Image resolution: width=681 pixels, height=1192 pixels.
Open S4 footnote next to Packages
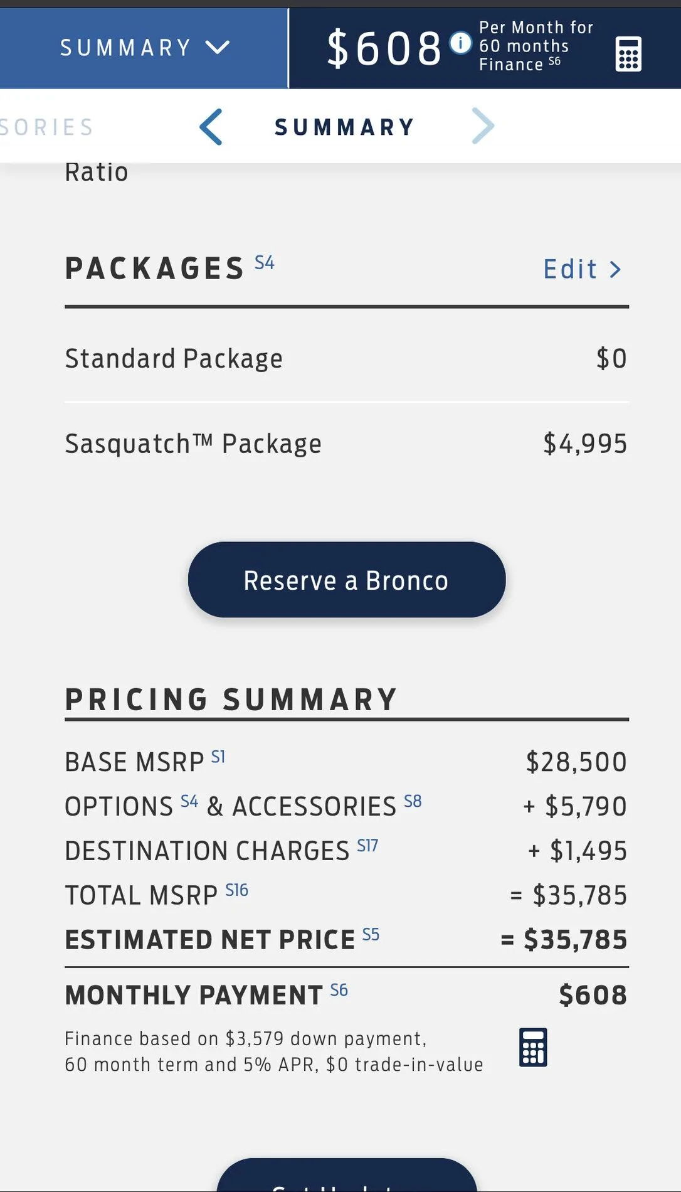point(265,262)
